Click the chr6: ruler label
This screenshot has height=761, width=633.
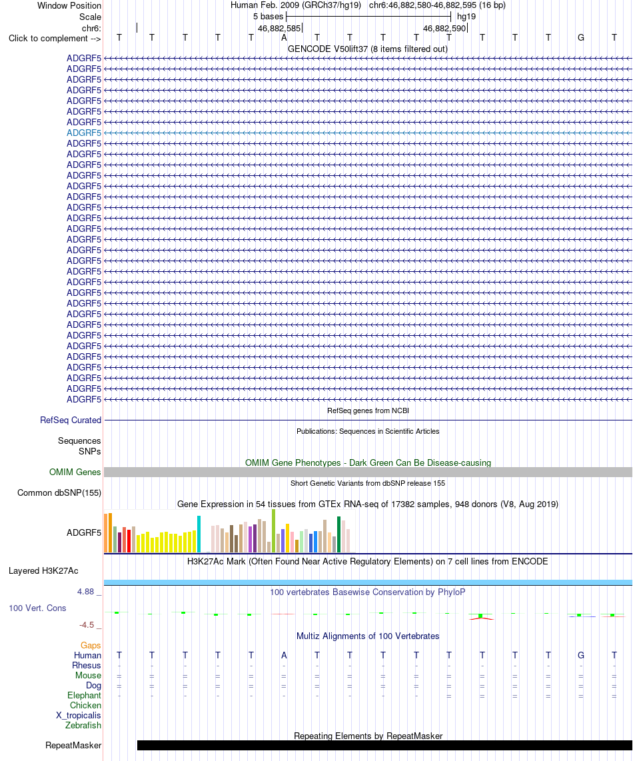point(91,28)
